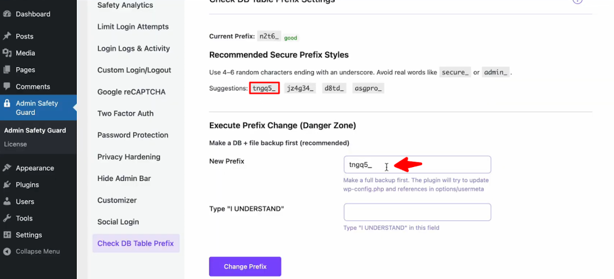Choose the asgpro_ suggested prefix
614x279 pixels.
point(368,89)
